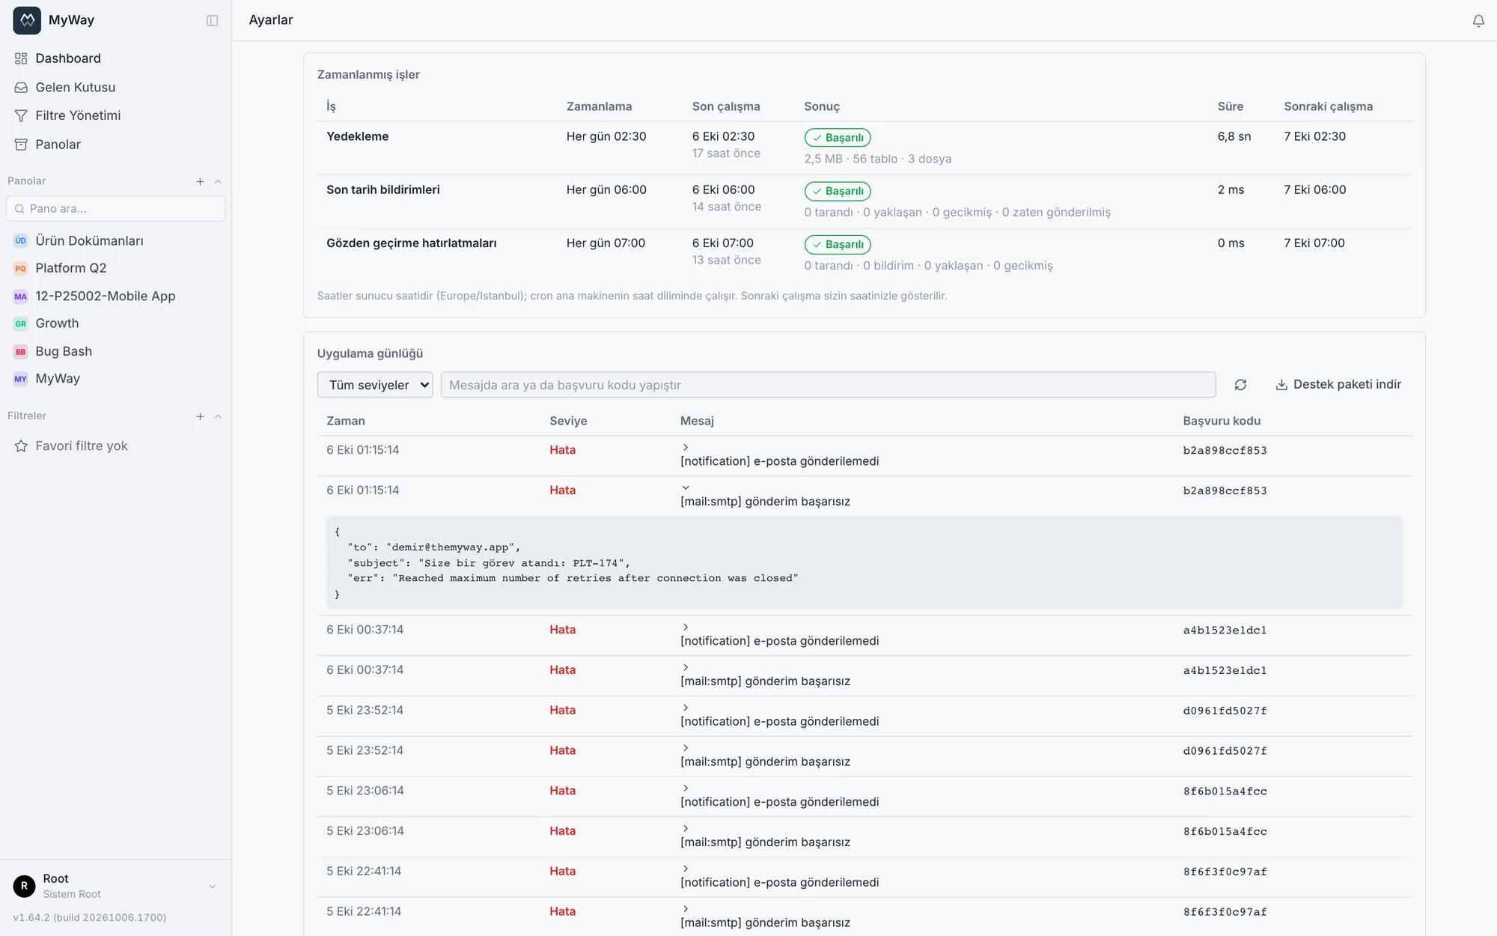Click the Platform Q2 board badge
Viewport: 1497px width, 936px height.
click(x=20, y=268)
